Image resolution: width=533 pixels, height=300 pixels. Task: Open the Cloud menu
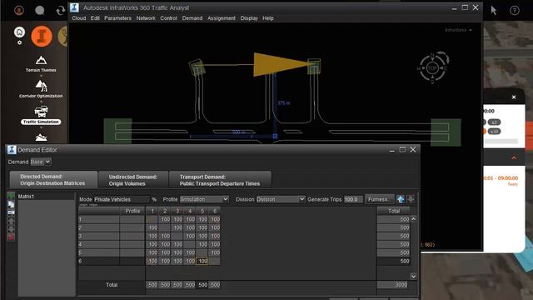coord(79,18)
